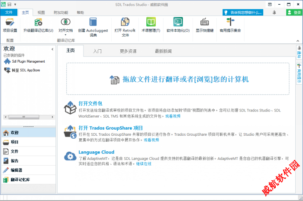
Task: Click the ribbon display options icon in title bar
Action: (x=270, y=4)
